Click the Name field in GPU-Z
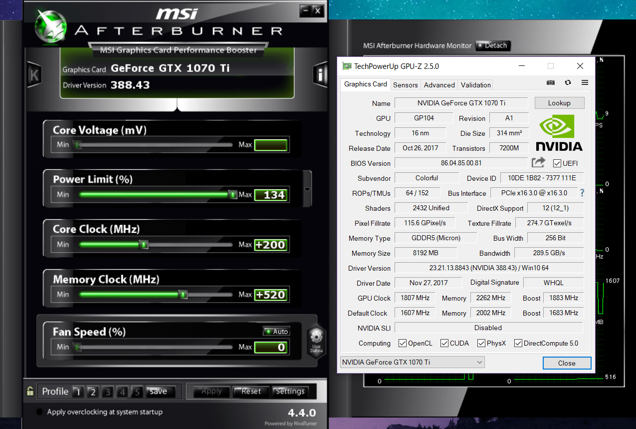Screen dimensions: 636x429 pos(461,103)
